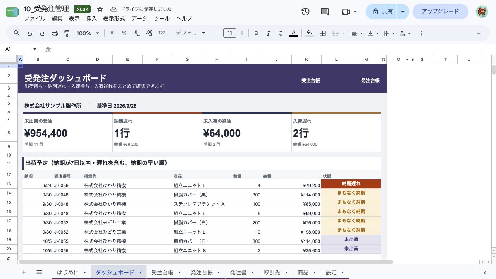Viewport: 496px width, 279px height.
Task: Click the font size input field
Action: click(230, 33)
